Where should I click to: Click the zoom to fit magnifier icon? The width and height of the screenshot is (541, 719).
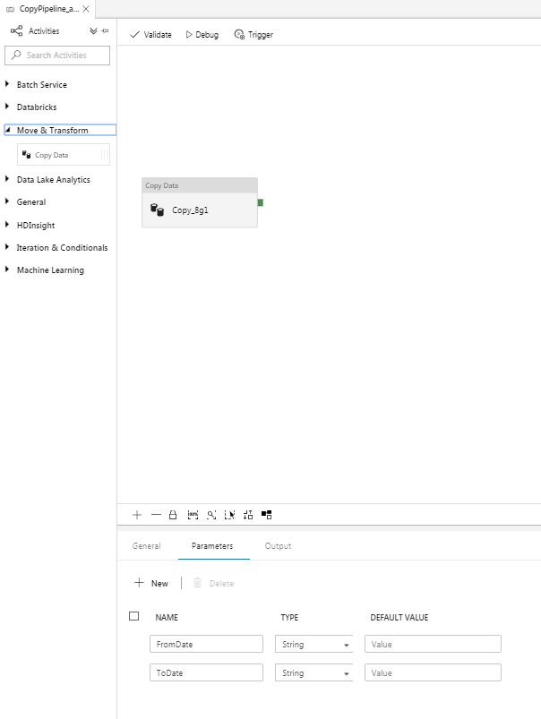[x=211, y=515]
